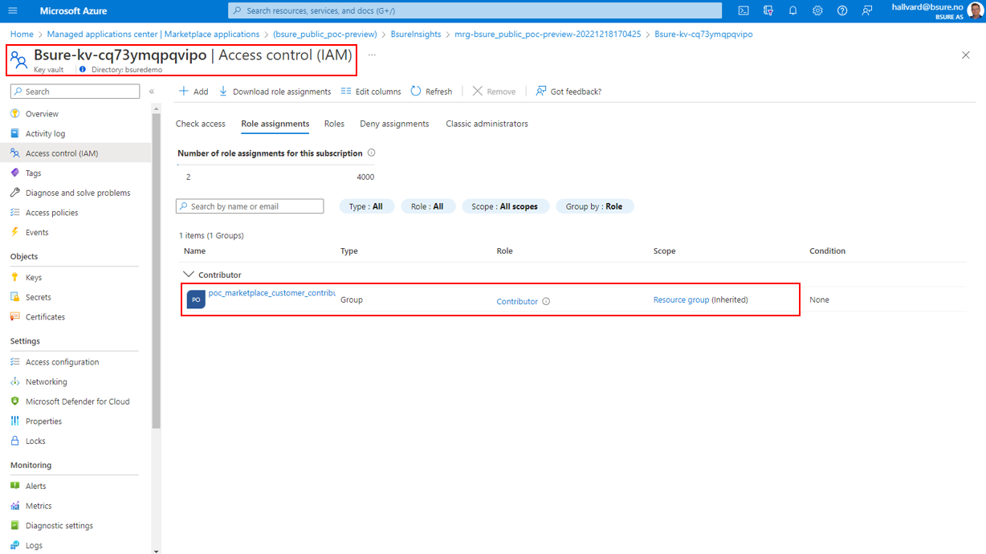
Task: Open the portal hamburger menu
Action: (x=13, y=11)
